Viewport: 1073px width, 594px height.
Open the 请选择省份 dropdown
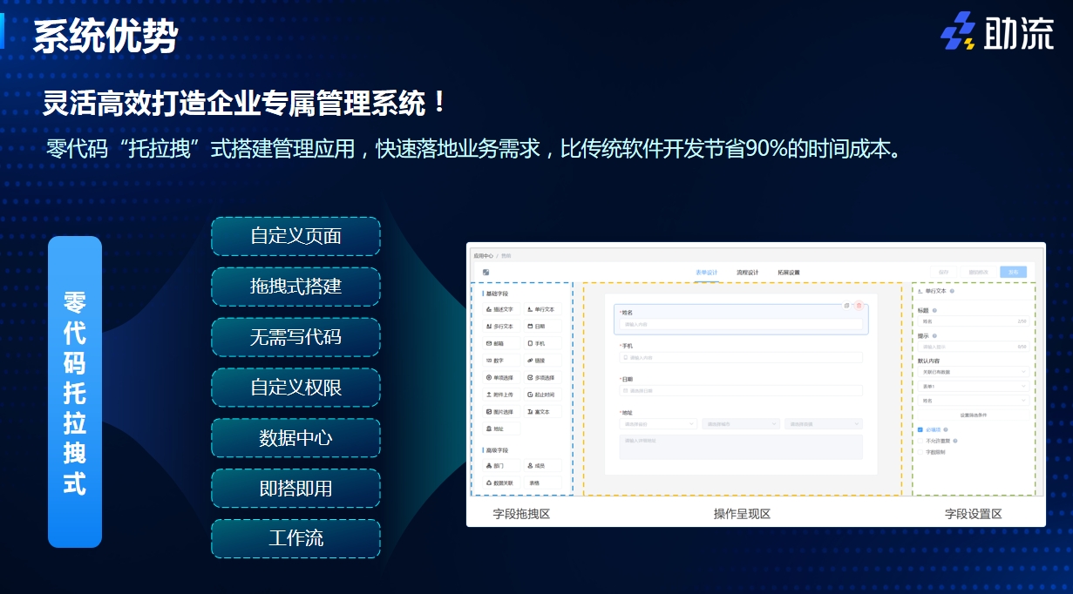coord(658,424)
